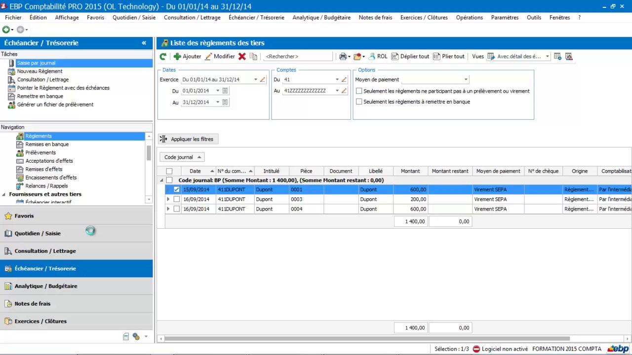Tick checkbox for piece 0003 row
Screen dimensions: 632x355
pos(177,199)
